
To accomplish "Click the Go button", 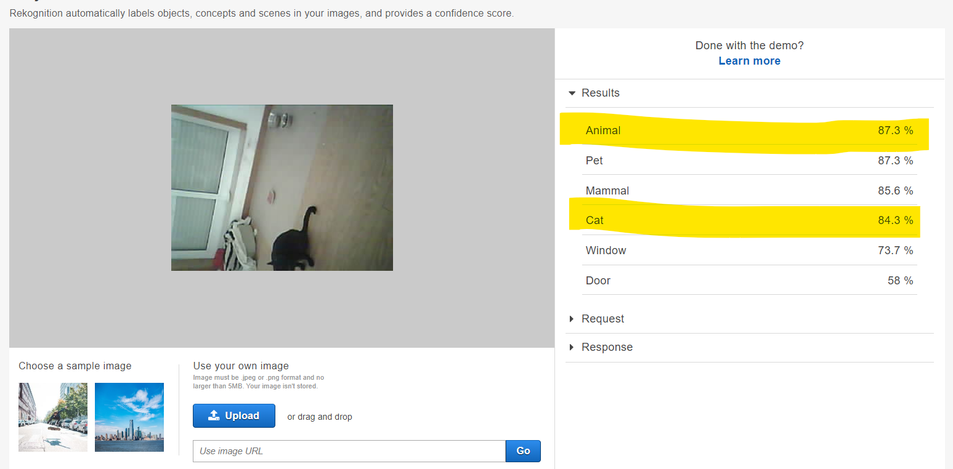I will coord(523,451).
